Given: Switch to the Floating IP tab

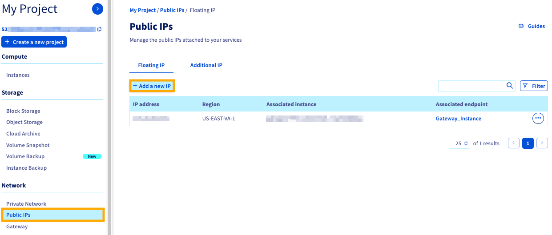Looking at the screenshot, I should [151, 65].
